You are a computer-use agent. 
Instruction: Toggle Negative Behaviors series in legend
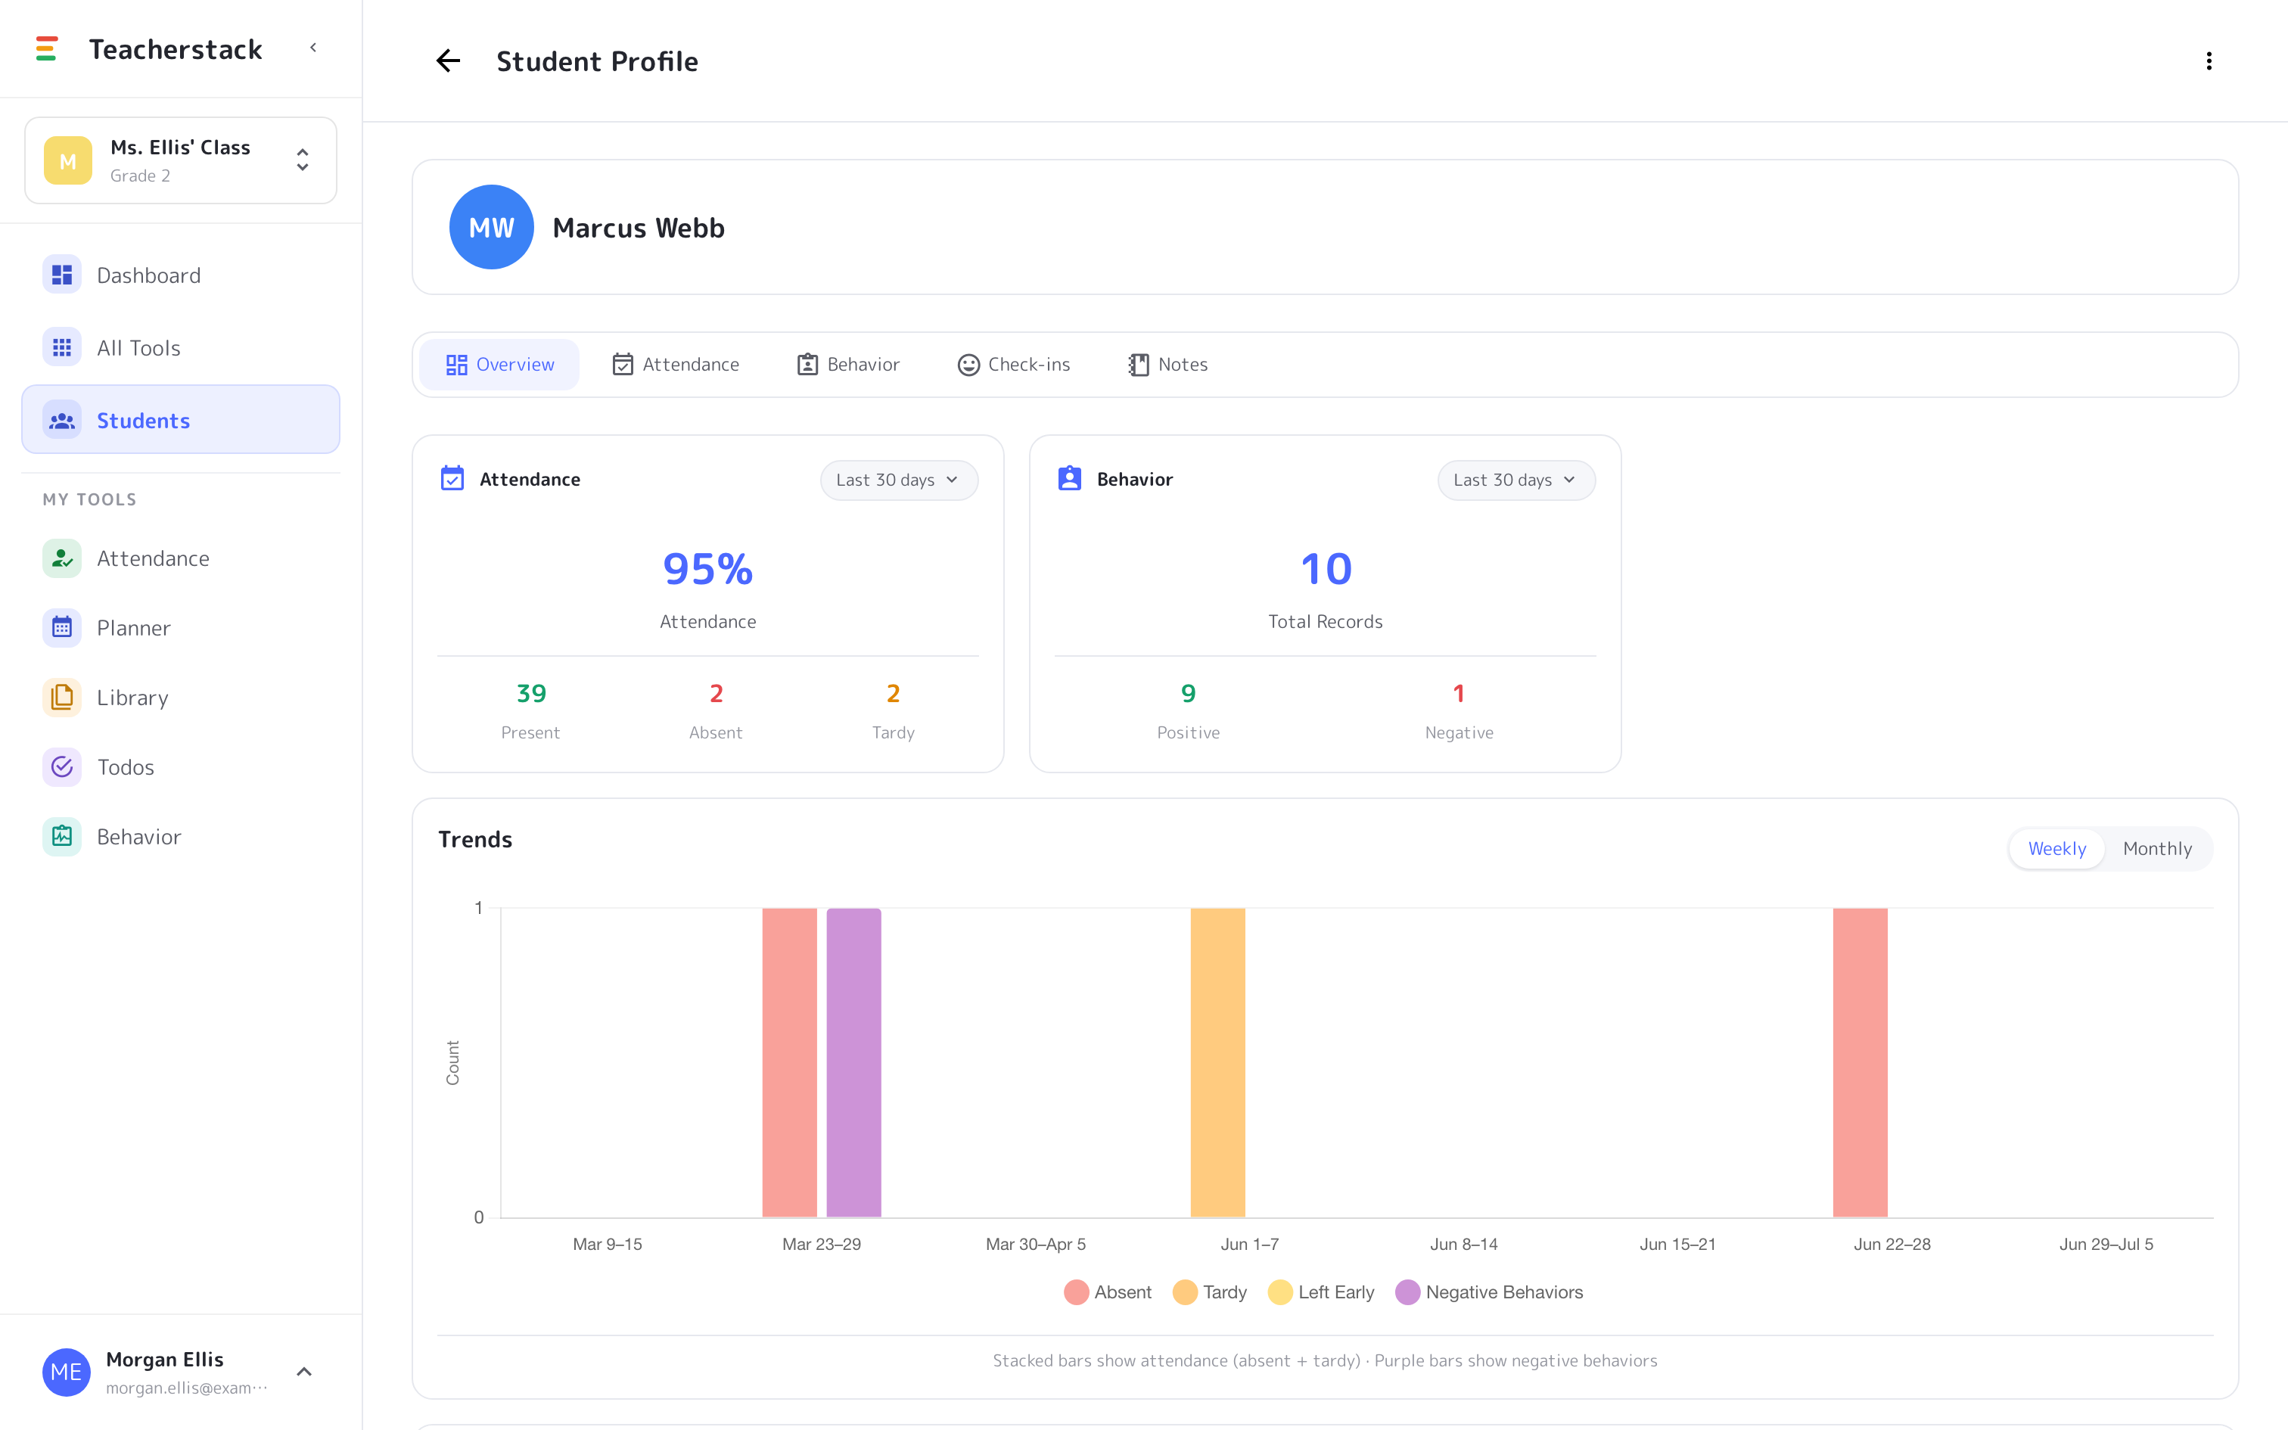pyautogui.click(x=1489, y=1292)
